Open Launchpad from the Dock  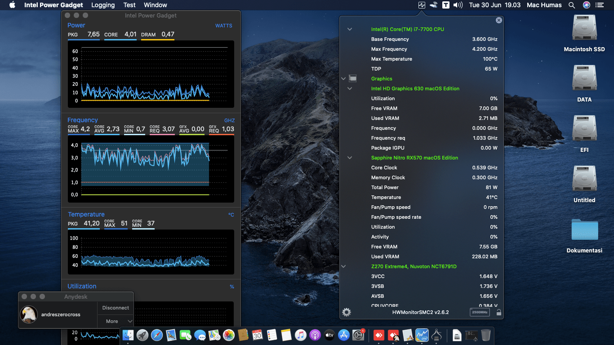pyautogui.click(x=142, y=335)
